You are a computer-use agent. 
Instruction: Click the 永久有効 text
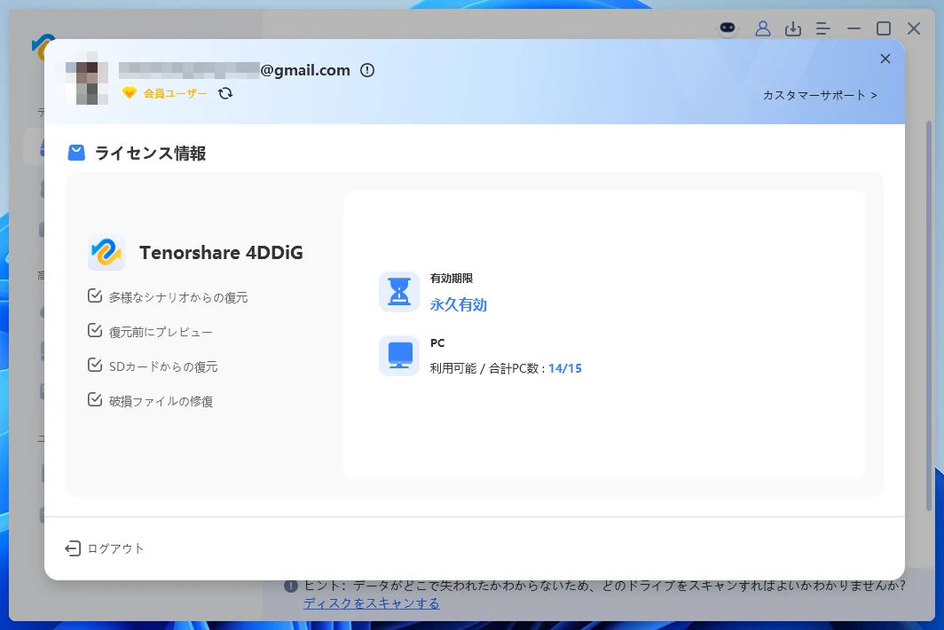pos(458,304)
